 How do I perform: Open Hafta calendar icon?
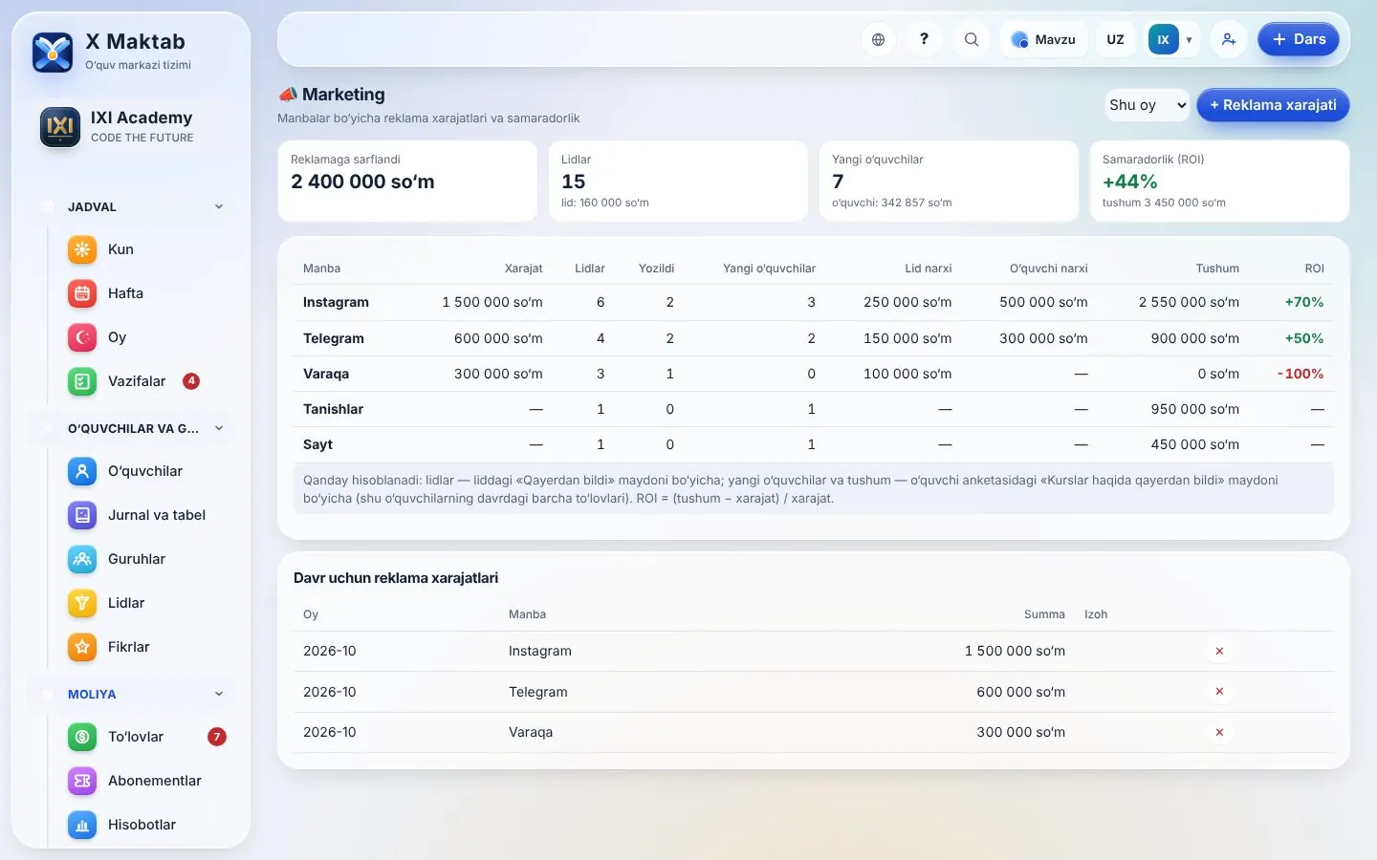point(82,293)
